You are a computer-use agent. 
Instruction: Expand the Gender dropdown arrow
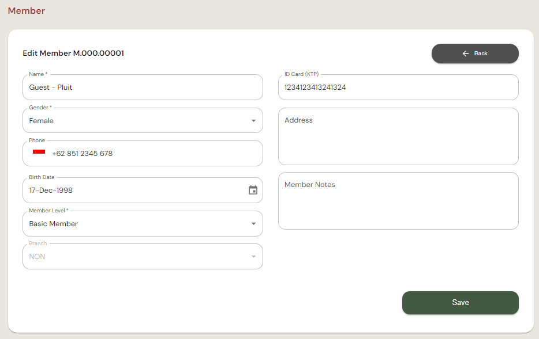point(253,121)
